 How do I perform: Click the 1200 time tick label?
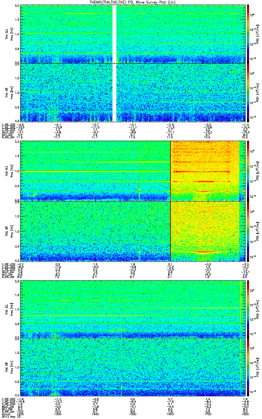(x=21, y=414)
